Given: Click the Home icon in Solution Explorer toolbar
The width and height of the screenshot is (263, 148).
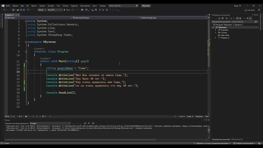Looking at the screenshot, I should coord(219,18).
